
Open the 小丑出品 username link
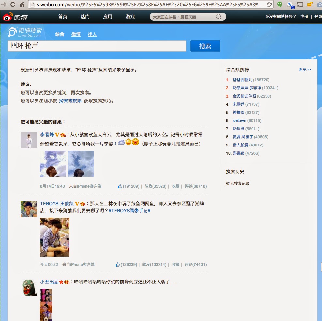(x=49, y=282)
